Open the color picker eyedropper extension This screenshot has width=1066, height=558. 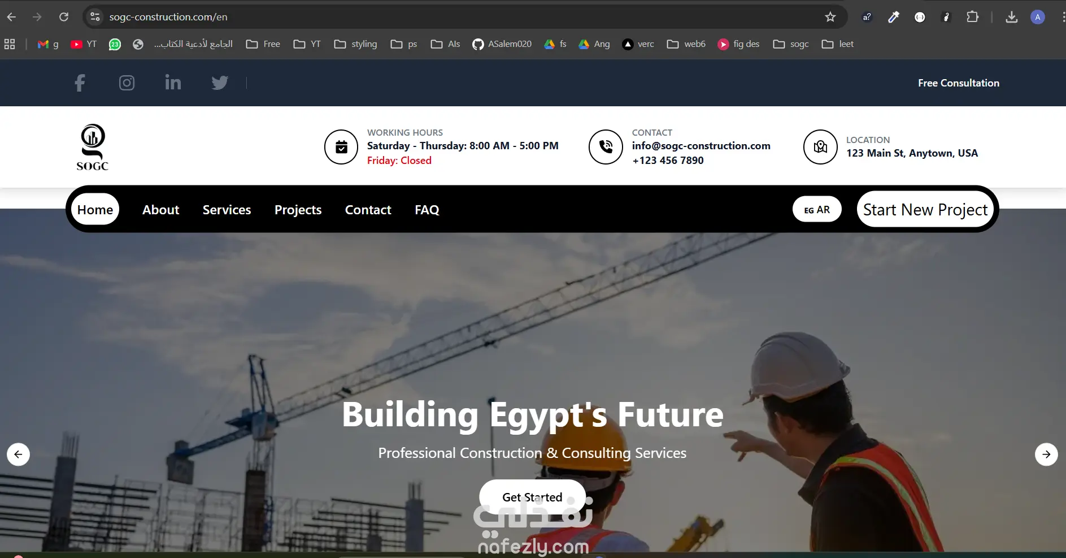pos(894,17)
